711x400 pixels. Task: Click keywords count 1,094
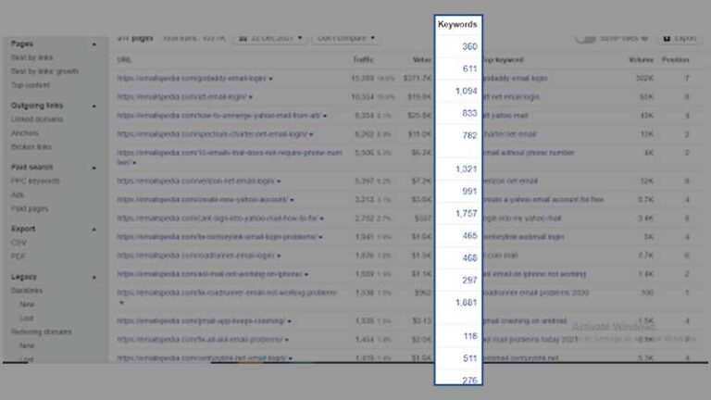tap(467, 91)
